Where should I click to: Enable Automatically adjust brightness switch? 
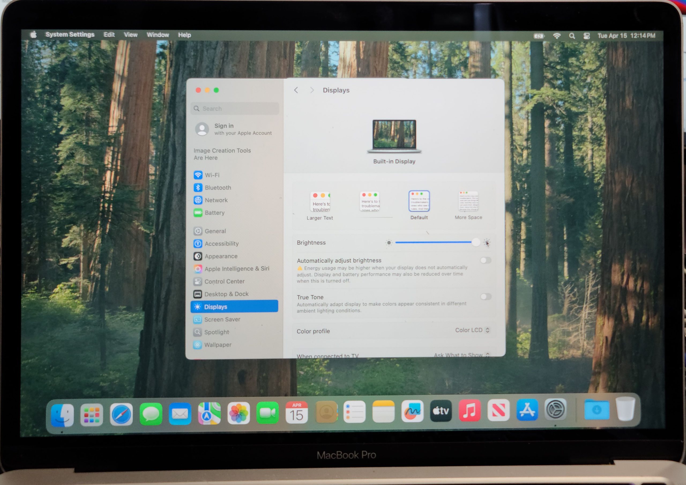click(x=485, y=260)
